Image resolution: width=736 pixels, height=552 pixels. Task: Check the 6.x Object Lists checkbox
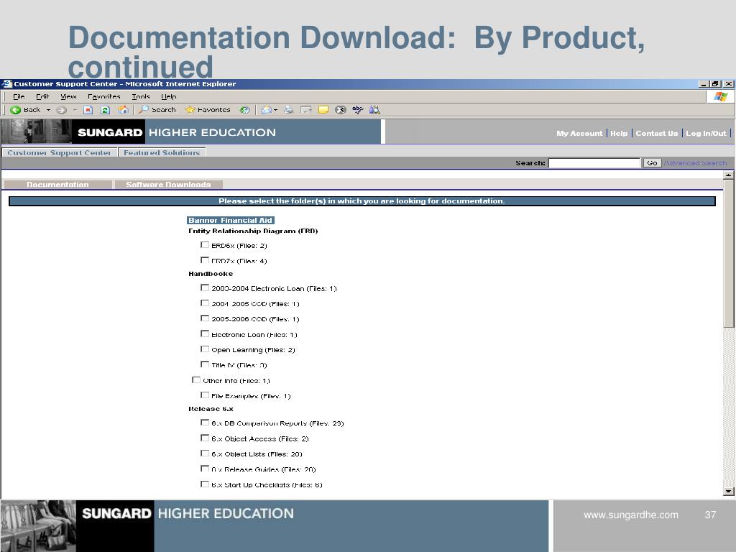tap(205, 454)
